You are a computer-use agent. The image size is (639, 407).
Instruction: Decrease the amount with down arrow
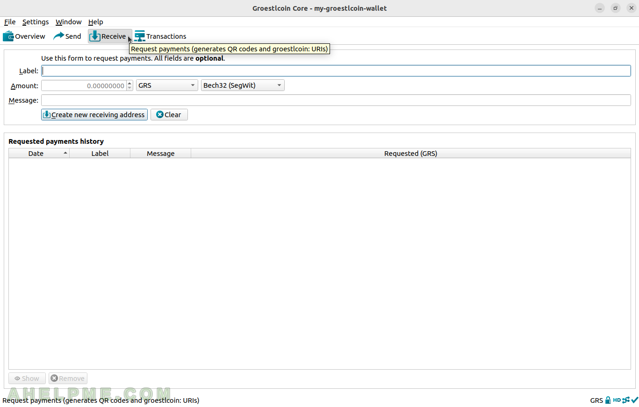[129, 88]
